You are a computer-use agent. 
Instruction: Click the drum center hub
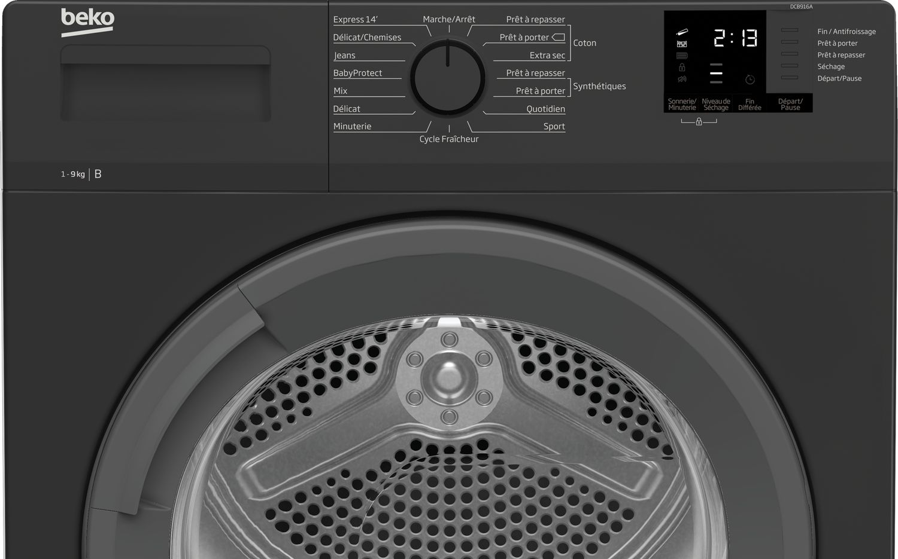click(448, 378)
